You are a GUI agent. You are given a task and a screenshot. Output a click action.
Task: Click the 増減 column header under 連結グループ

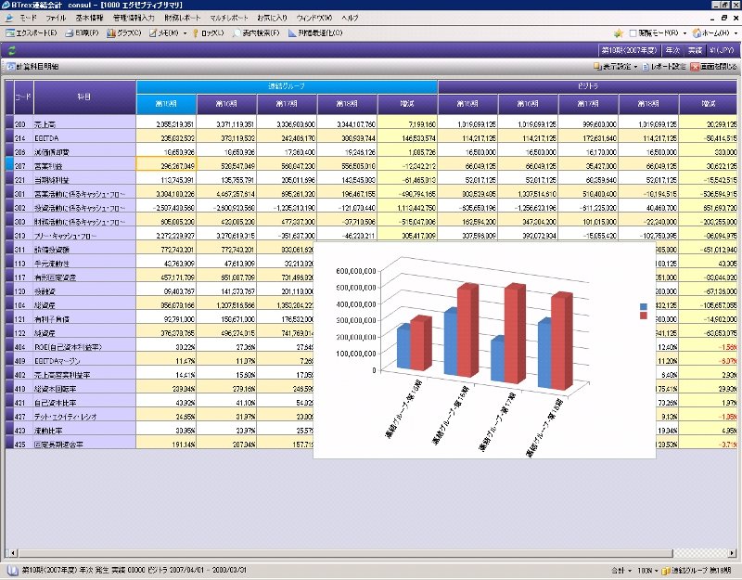407,104
